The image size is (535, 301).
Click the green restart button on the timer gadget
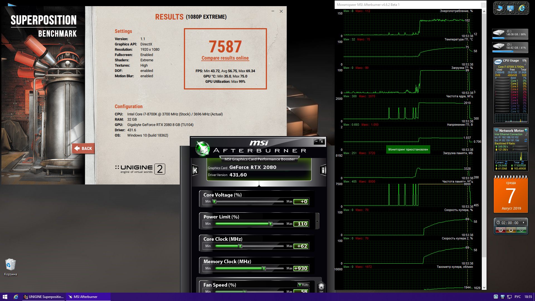(x=521, y=230)
